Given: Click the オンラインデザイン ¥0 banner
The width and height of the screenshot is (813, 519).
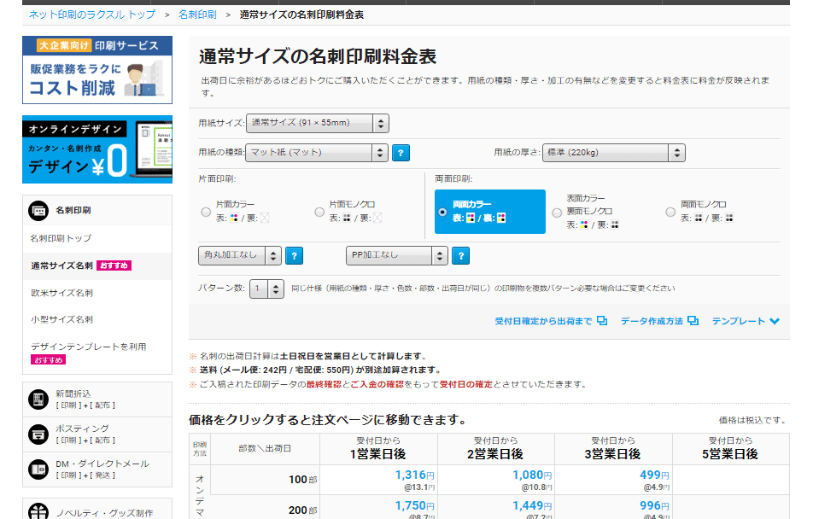Looking at the screenshot, I should click(97, 149).
